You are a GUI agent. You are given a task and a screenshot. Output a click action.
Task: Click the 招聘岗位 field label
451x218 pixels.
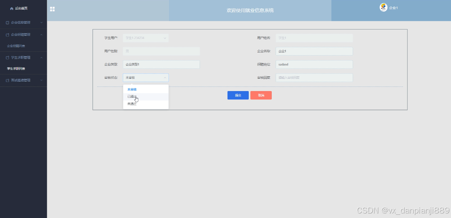point(264,65)
